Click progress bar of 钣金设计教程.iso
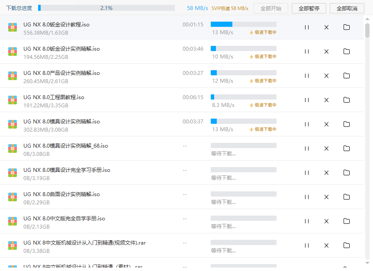 tap(244, 24)
